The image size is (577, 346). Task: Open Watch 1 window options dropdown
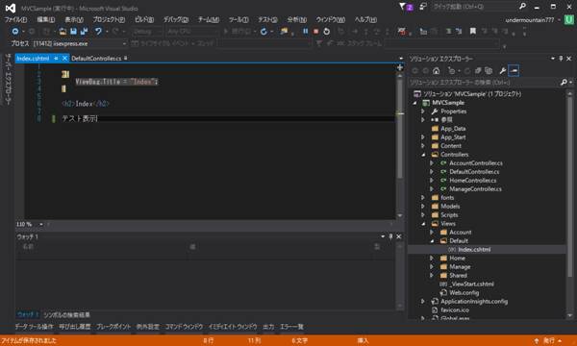point(383,236)
